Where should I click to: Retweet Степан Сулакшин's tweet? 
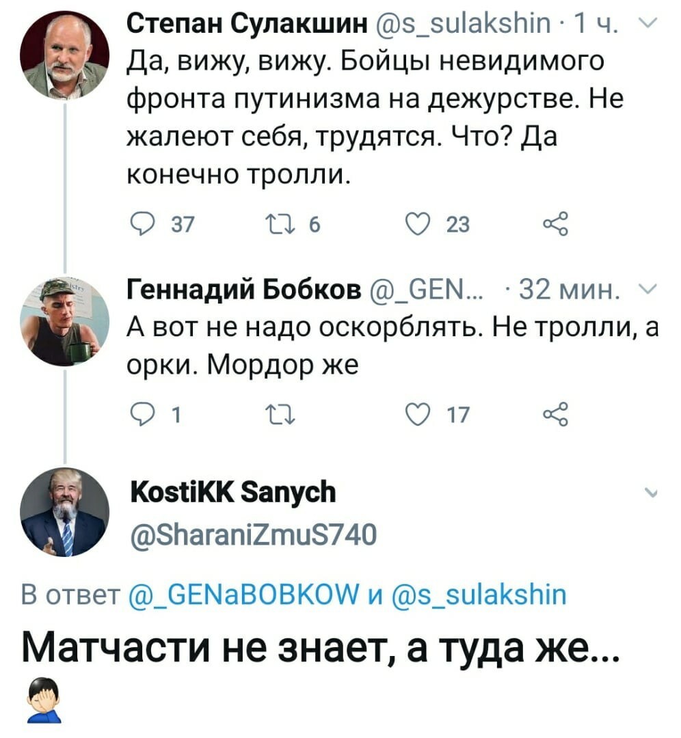point(281,225)
